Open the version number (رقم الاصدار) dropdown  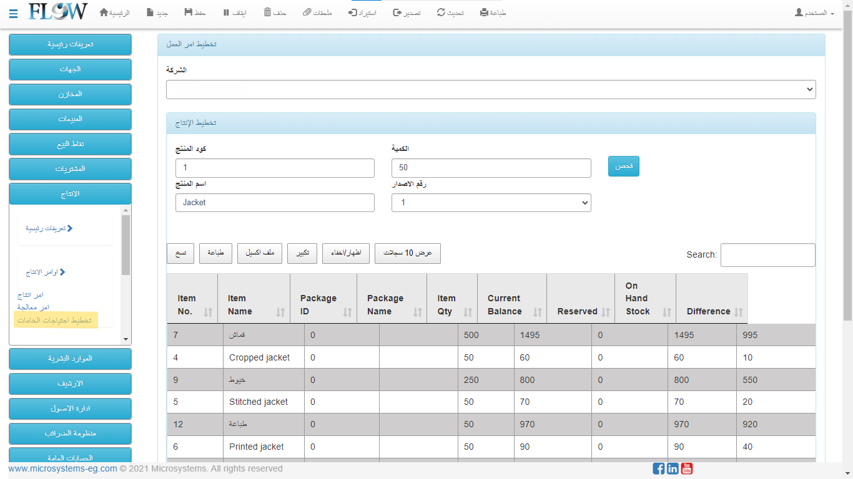click(491, 203)
